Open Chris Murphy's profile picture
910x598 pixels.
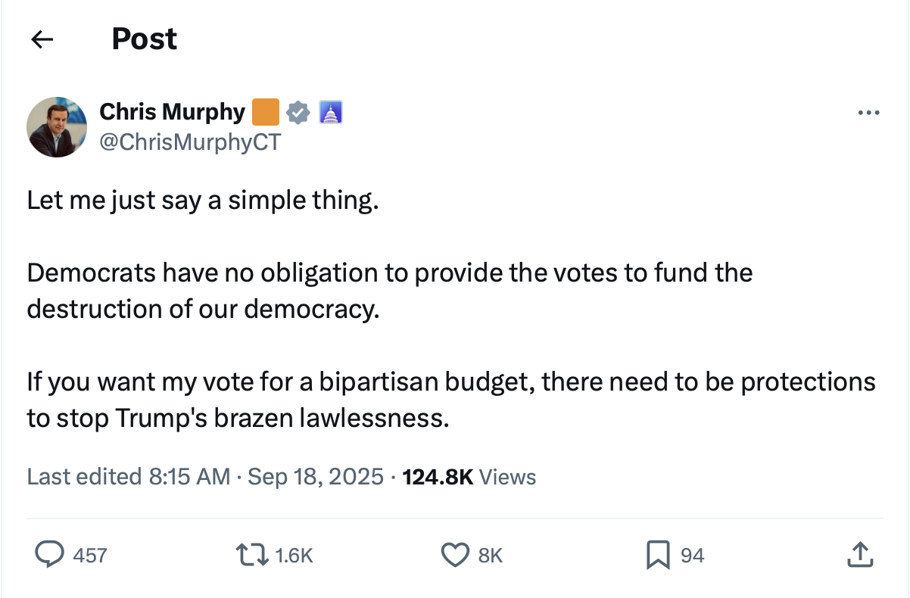57,126
